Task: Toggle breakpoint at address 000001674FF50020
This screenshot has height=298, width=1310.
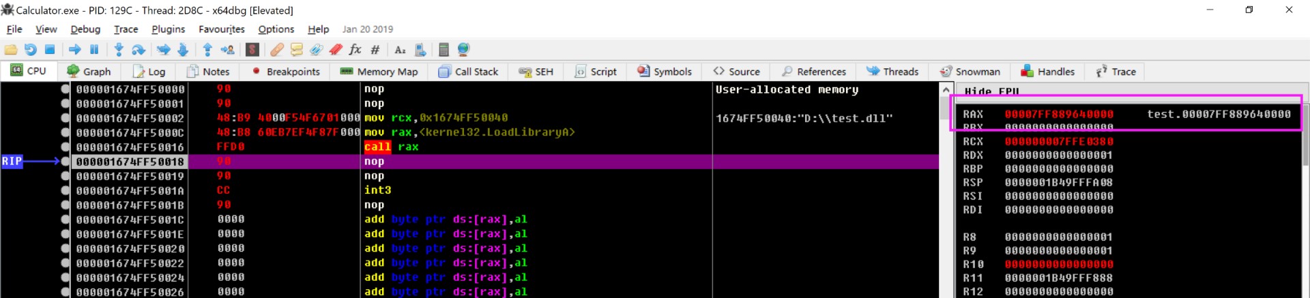Action: click(x=65, y=248)
